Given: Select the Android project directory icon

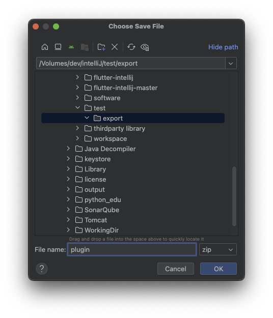Looking at the screenshot, I should click(71, 47).
